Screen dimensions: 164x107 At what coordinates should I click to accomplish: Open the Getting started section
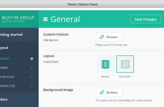click(19, 35)
